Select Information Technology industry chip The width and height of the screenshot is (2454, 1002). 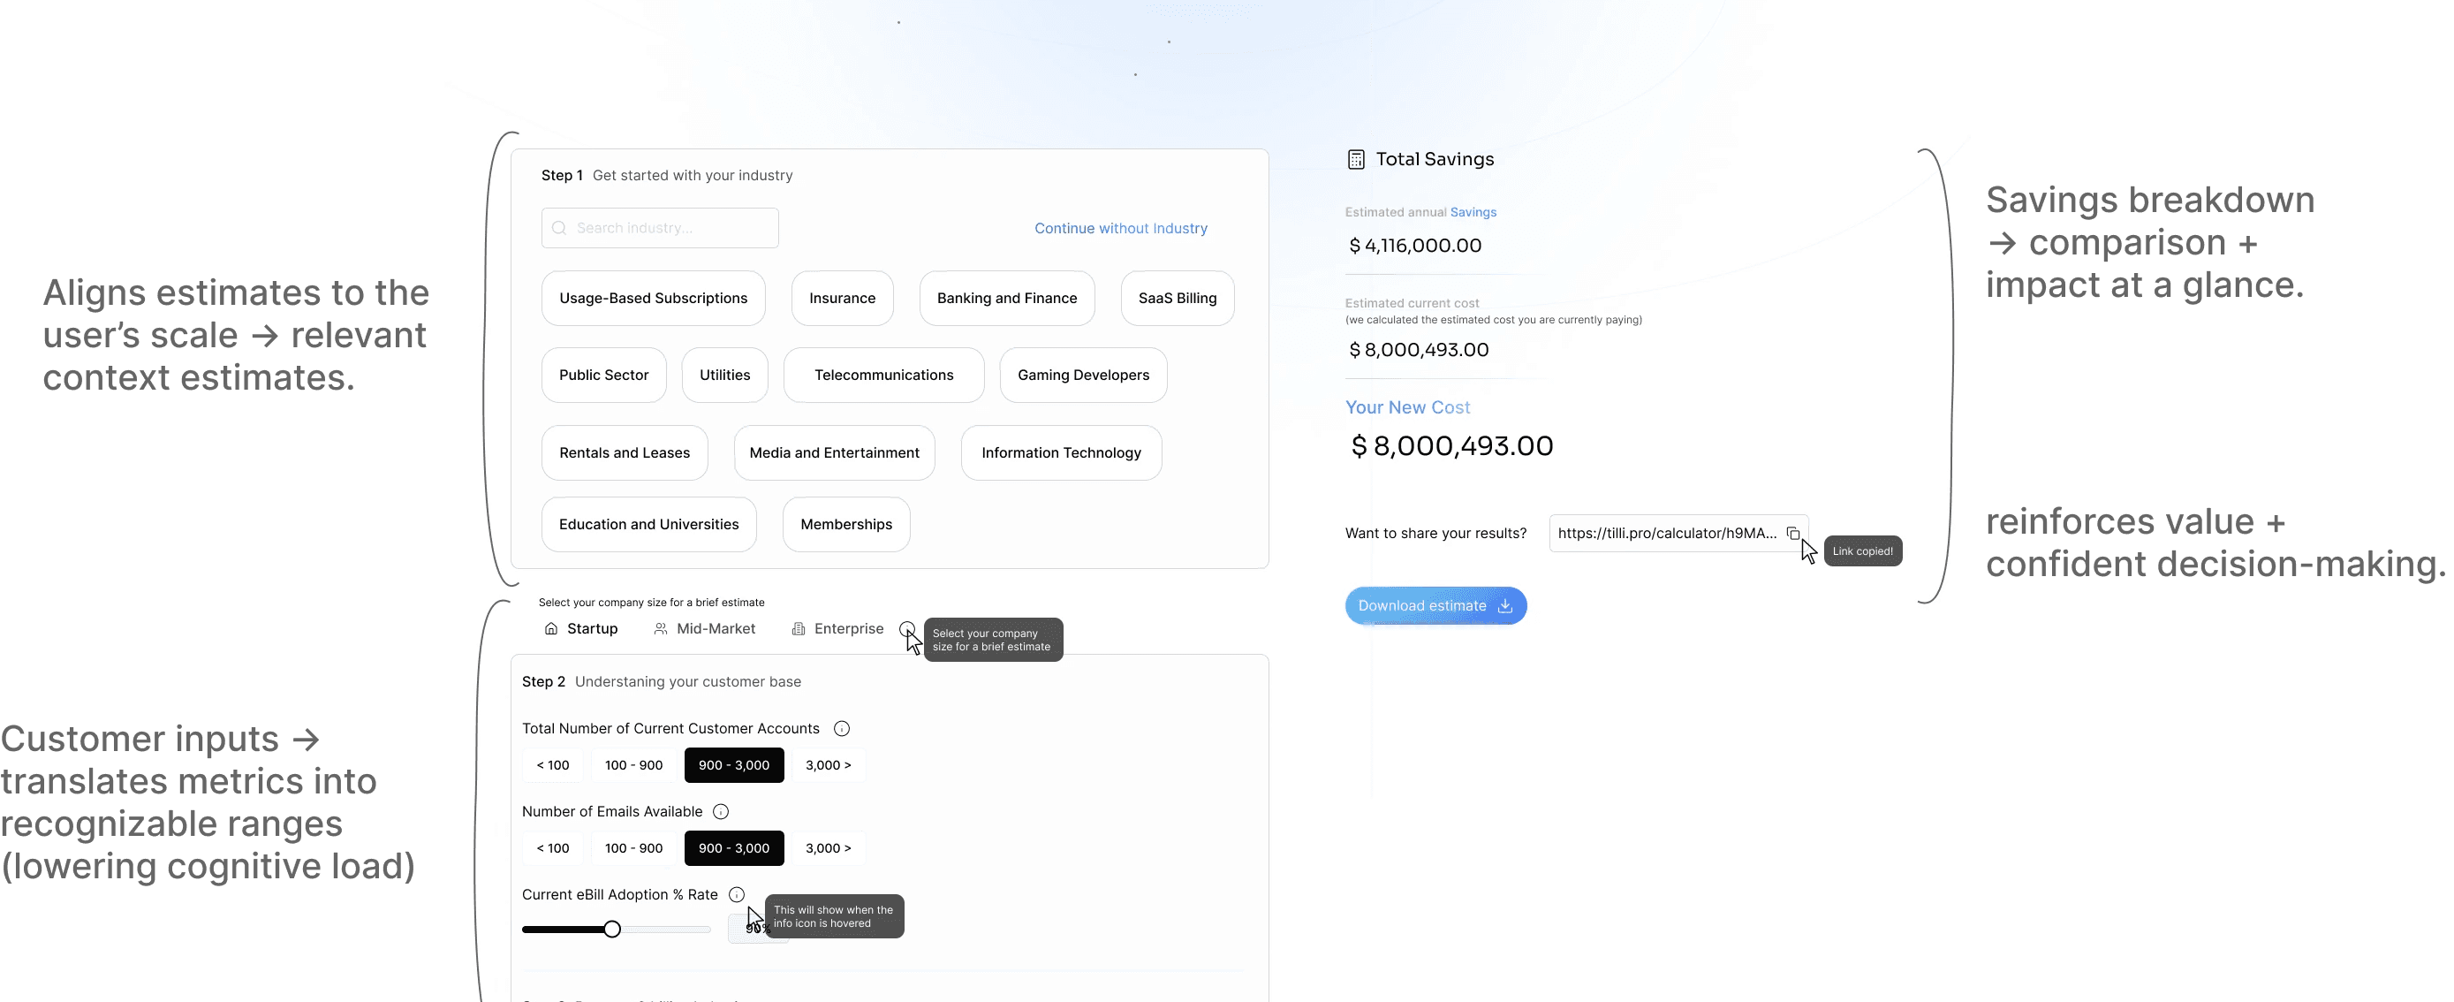pyautogui.click(x=1061, y=452)
